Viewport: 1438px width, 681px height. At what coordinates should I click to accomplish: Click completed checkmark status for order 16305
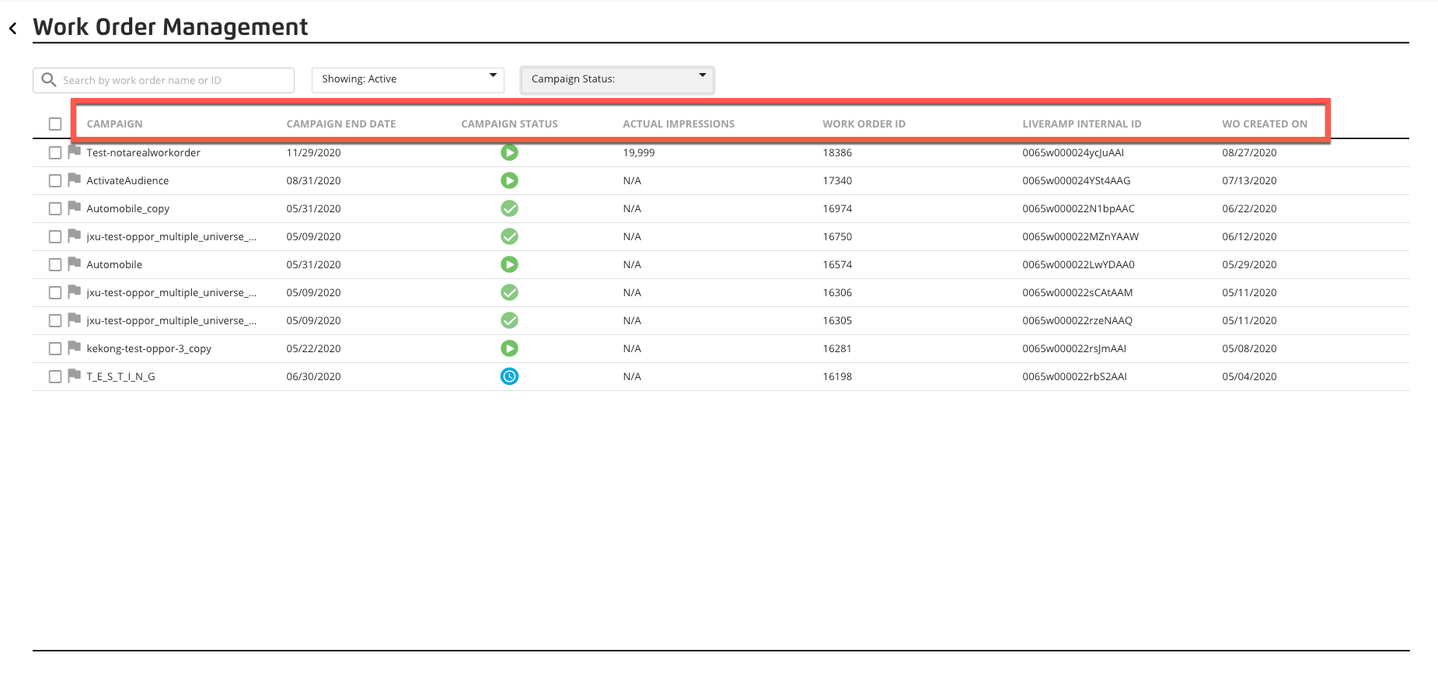click(509, 320)
